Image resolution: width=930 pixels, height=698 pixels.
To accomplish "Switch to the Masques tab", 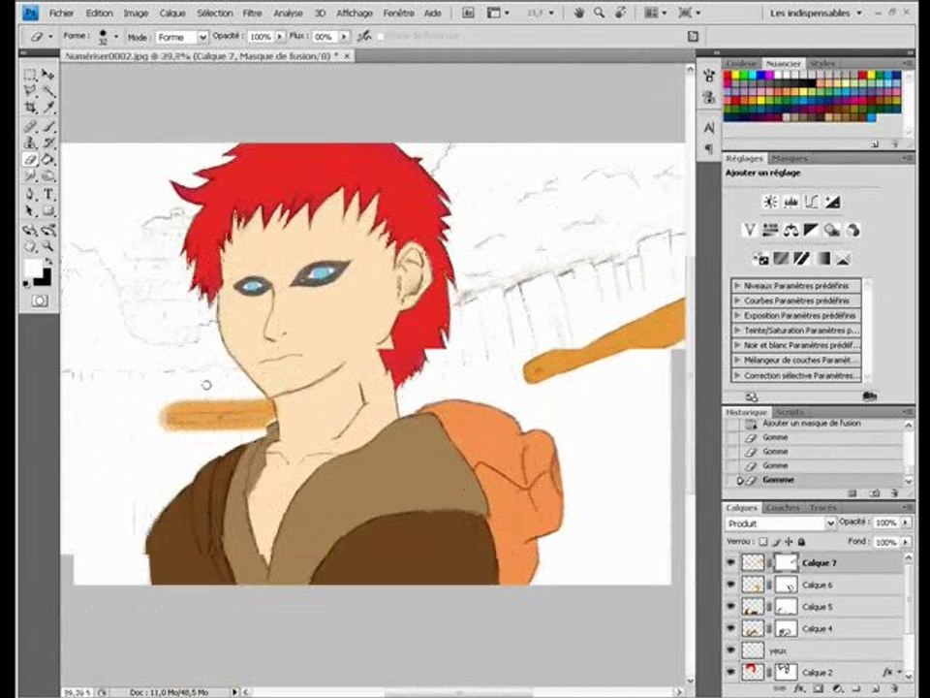I will pos(790,158).
